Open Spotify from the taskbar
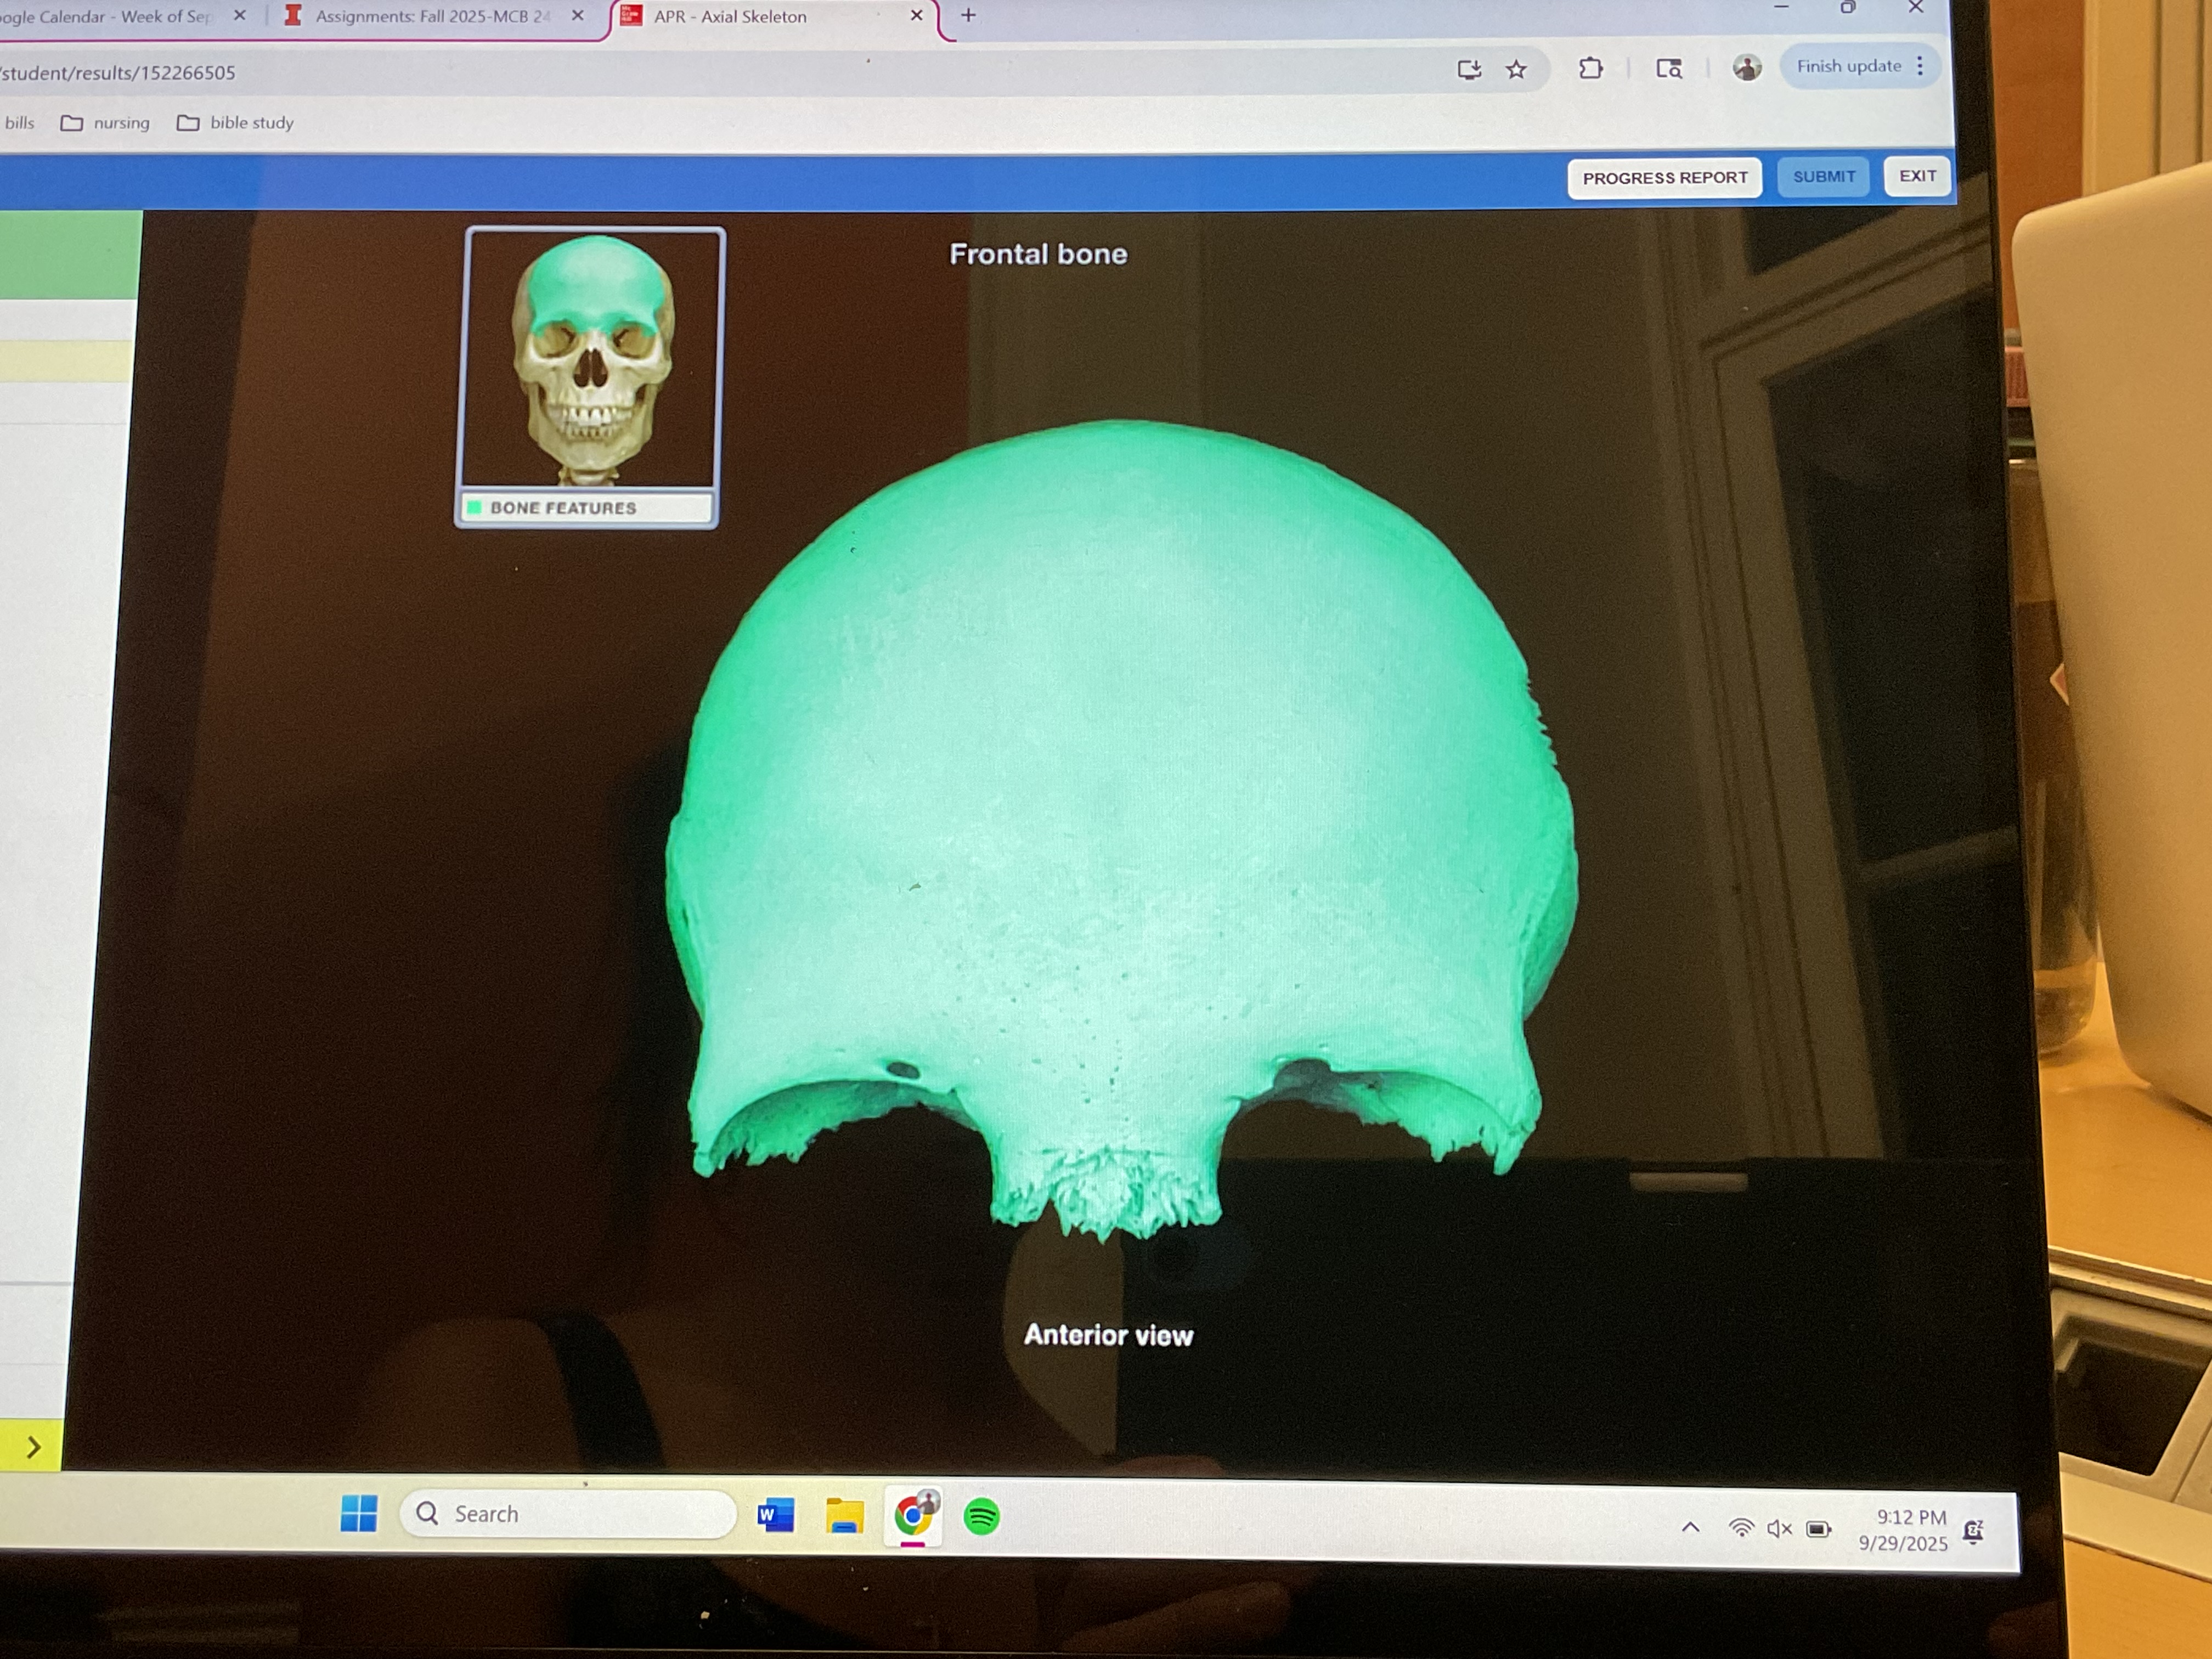The width and height of the screenshot is (2212, 1659). click(981, 1516)
